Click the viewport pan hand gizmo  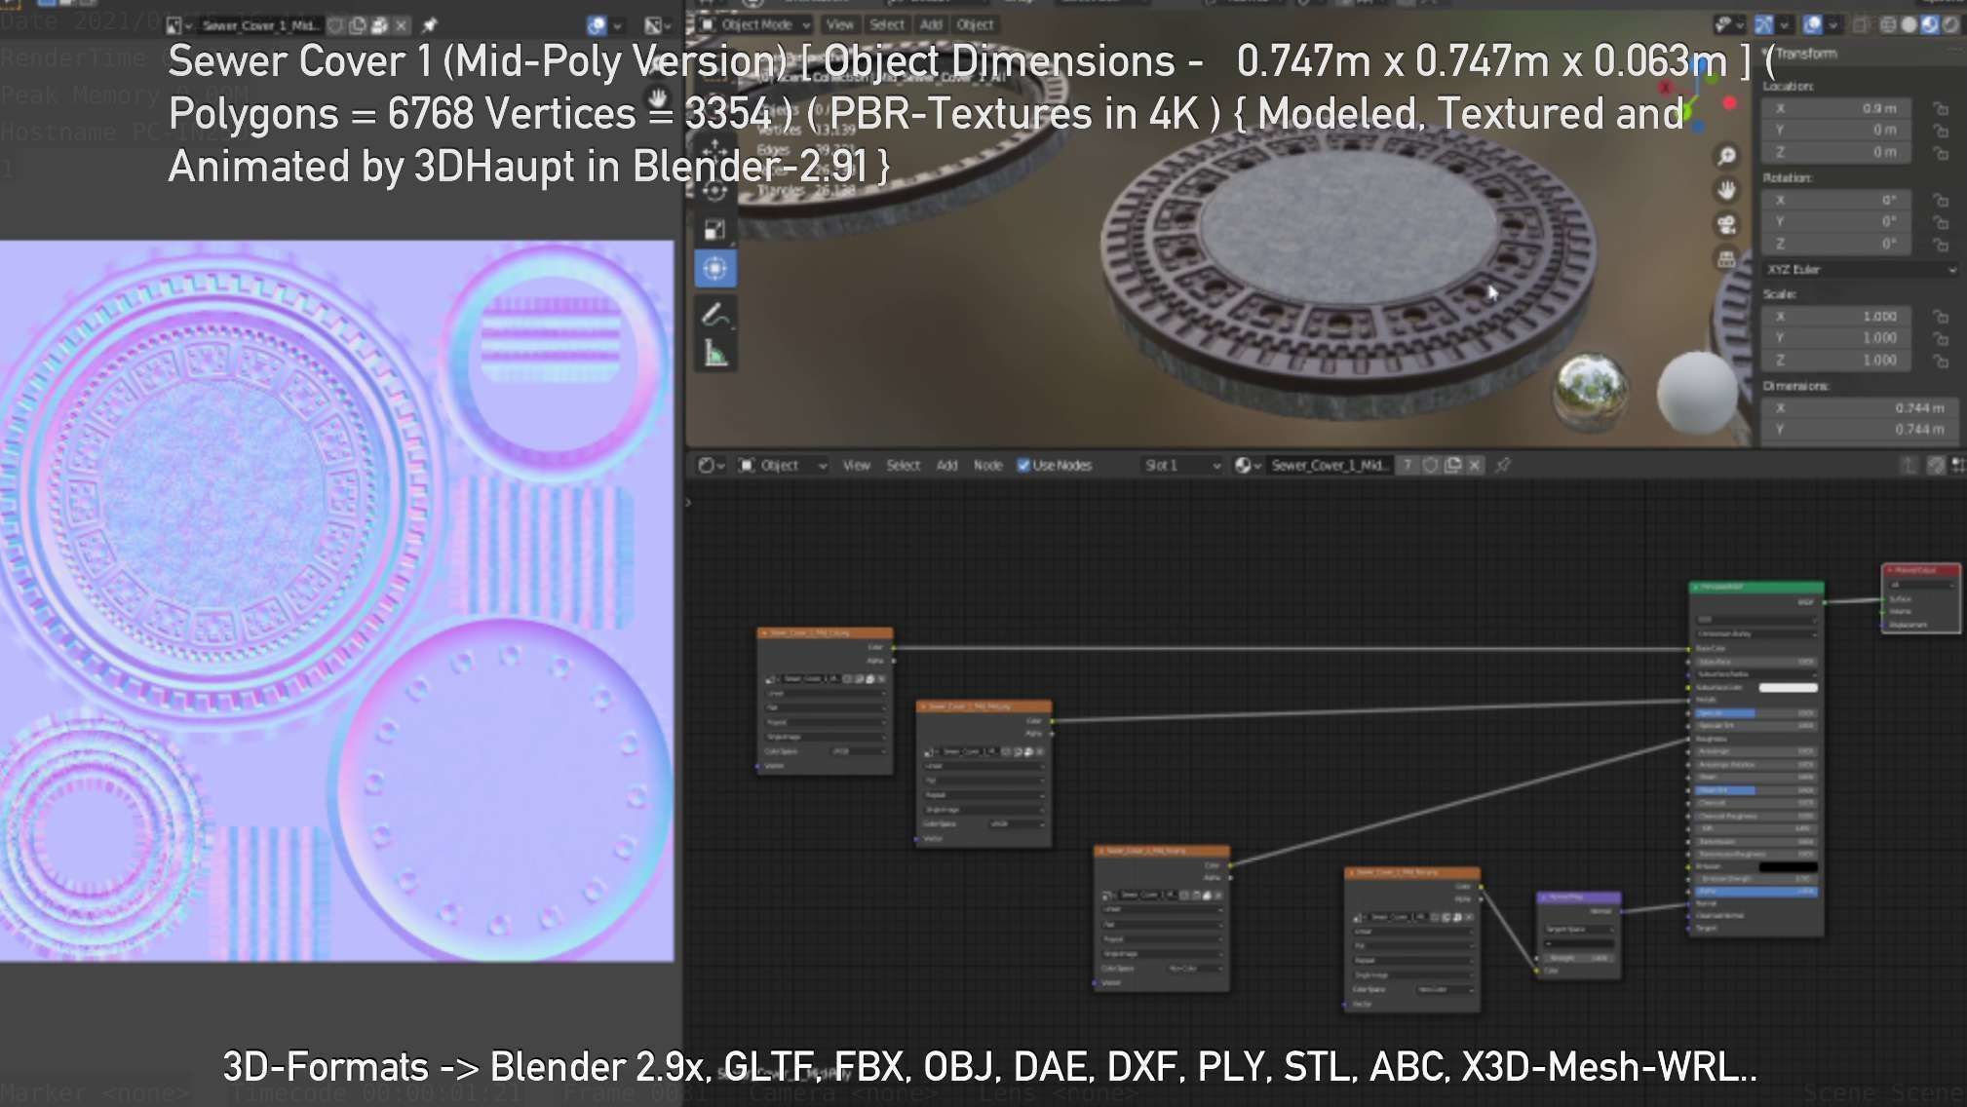(1726, 190)
